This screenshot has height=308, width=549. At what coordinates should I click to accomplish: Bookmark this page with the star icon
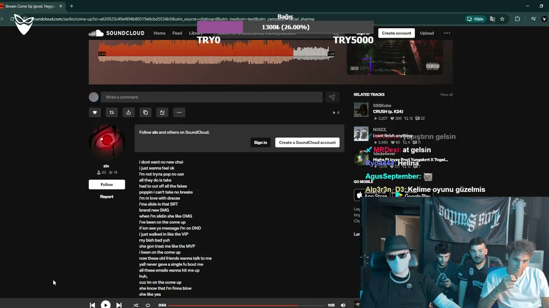point(502,19)
